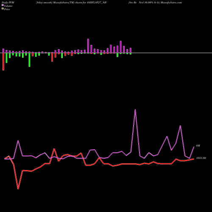
Task: Click the MunafaSutra.com text at top right
Action: [171, 3]
